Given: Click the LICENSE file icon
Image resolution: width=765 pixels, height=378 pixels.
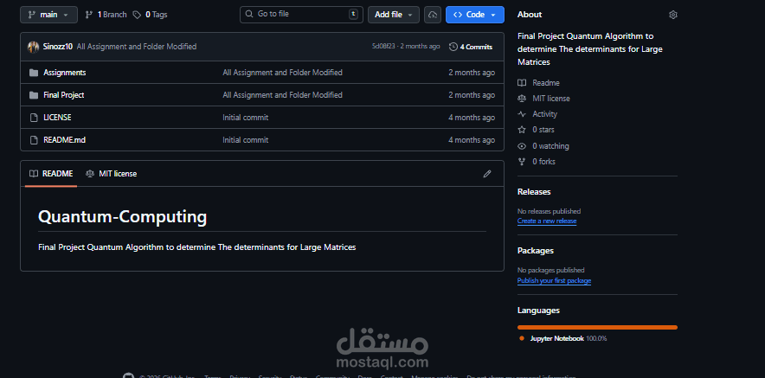Looking at the screenshot, I should [34, 118].
